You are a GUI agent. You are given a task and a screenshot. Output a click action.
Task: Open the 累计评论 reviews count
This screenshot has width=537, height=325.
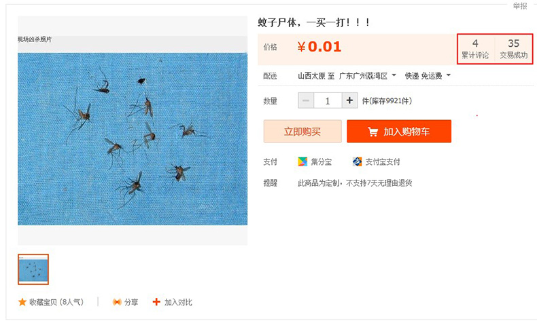tap(475, 49)
